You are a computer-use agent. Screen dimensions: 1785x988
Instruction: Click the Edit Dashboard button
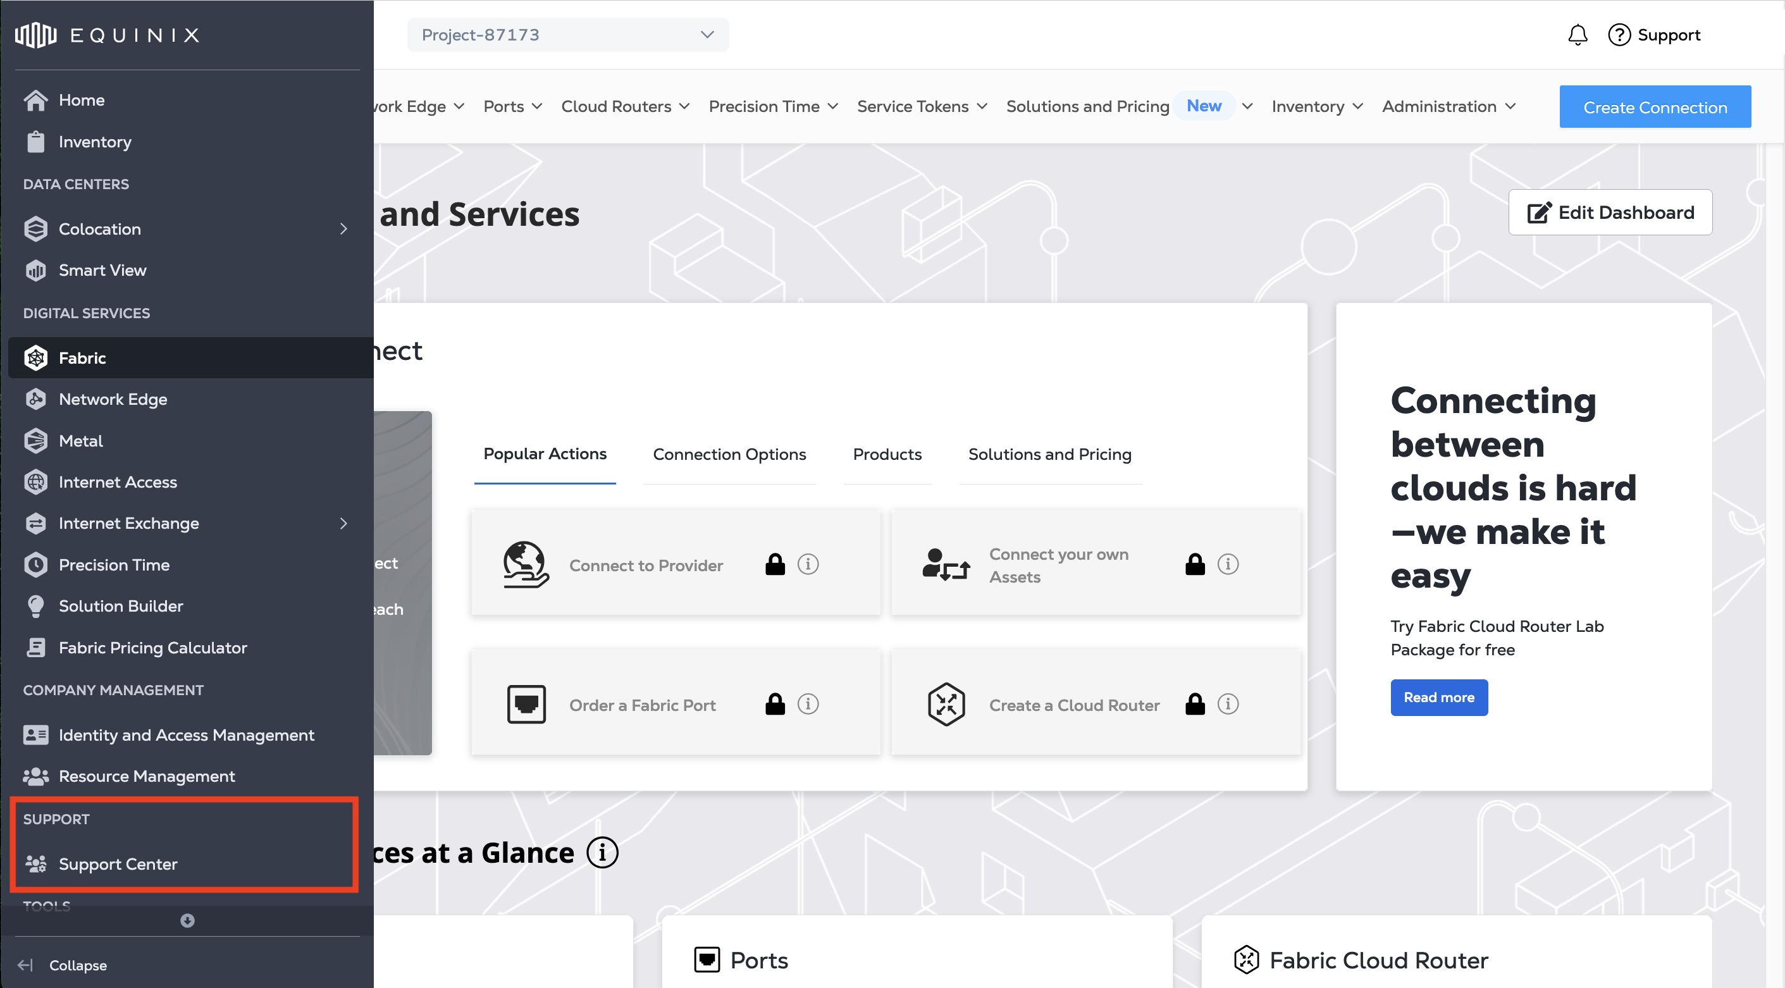pyautogui.click(x=1610, y=212)
